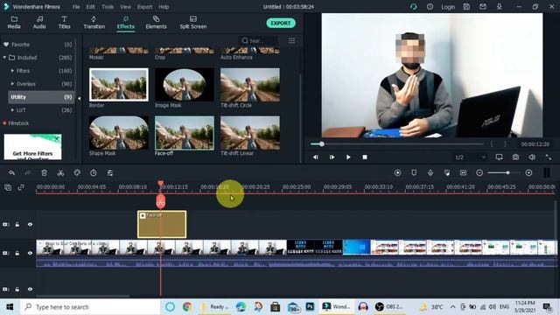Open the Split Screen tab
This screenshot has height=315, width=560.
(x=192, y=23)
